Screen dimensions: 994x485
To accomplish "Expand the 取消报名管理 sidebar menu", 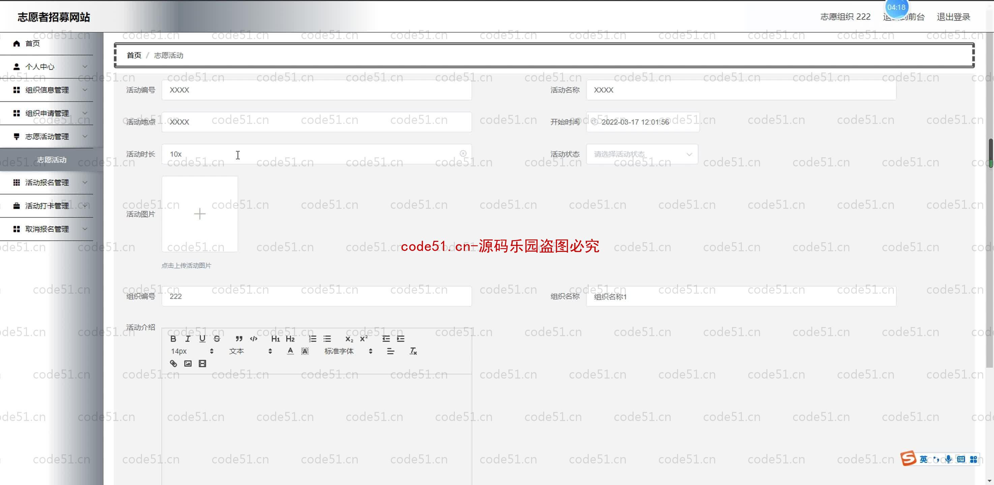I will coord(46,229).
